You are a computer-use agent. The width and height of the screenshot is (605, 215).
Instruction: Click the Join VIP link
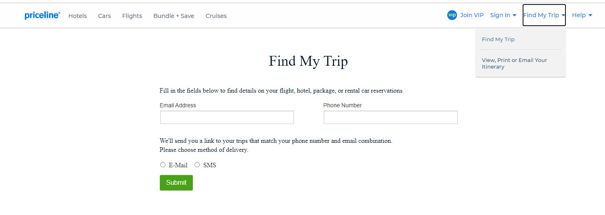tap(472, 15)
